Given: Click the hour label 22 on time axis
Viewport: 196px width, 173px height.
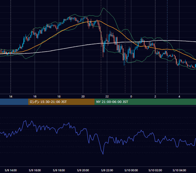Looking at the screenshot, I should [107, 97].
